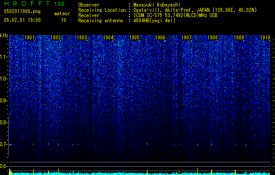Select the meteor count value 10
This screenshot has width=275, height=175.
63,20
